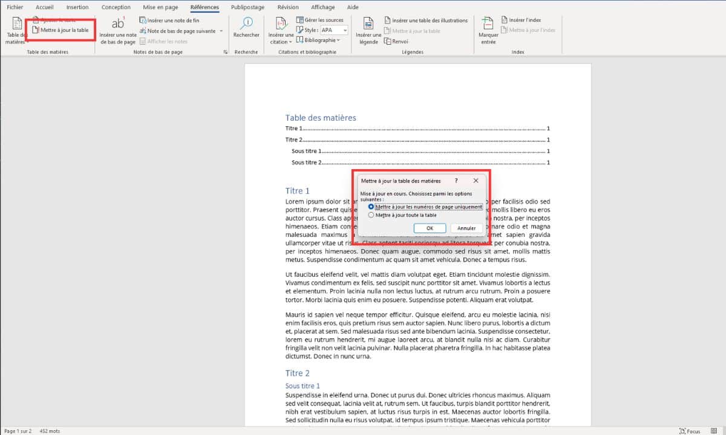Select the Références tab
Image resolution: width=726 pixels, height=435 pixels.
coord(204,7)
